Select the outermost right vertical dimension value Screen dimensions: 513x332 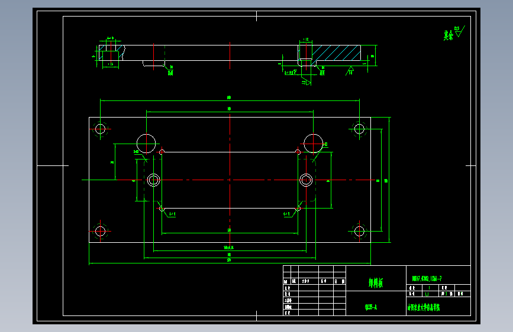tap(386, 181)
